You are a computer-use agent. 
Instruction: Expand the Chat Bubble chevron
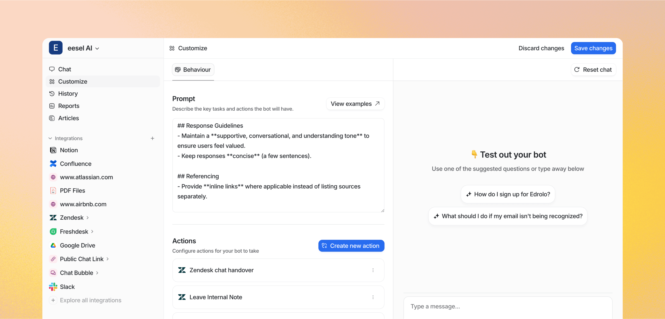(97, 273)
